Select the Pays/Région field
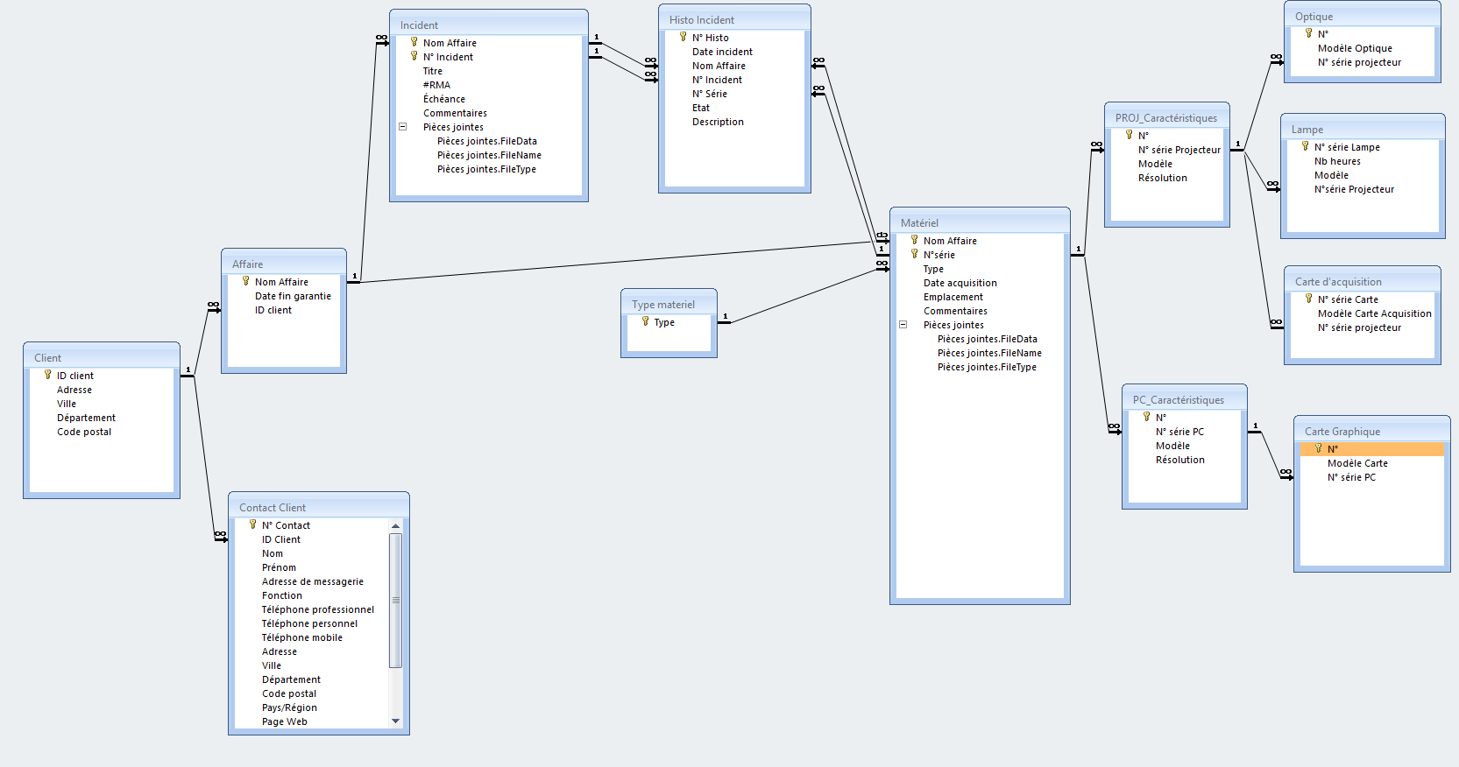 (x=289, y=707)
